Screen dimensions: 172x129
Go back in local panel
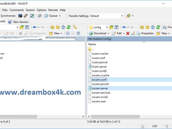click(x=35, y=27)
